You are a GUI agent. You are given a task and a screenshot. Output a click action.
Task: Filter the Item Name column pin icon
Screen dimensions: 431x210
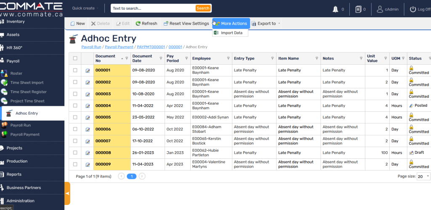pos(317,58)
